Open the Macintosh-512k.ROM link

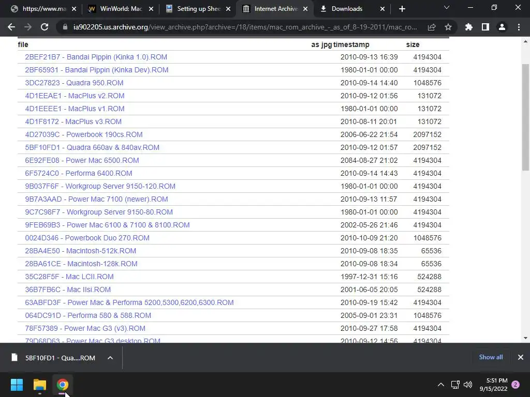click(x=80, y=251)
